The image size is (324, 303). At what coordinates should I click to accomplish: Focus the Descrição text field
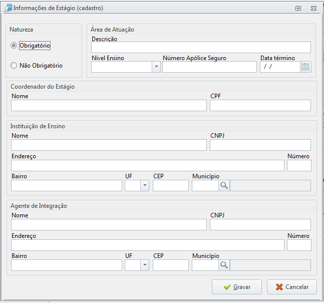pos(201,48)
